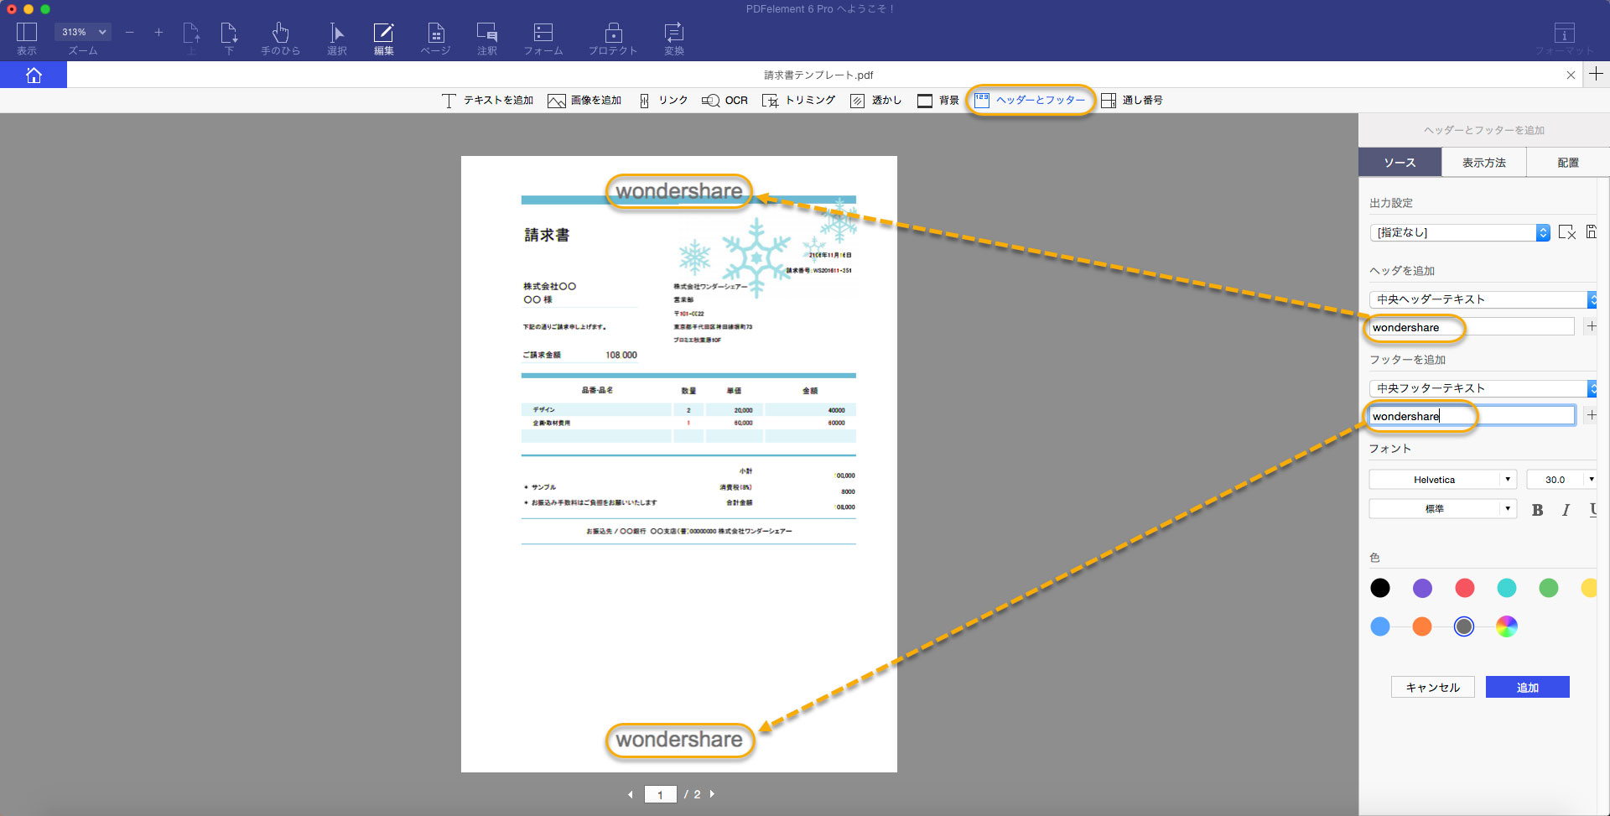Click the 追加 add button
This screenshot has height=816, width=1610.
[x=1527, y=687]
